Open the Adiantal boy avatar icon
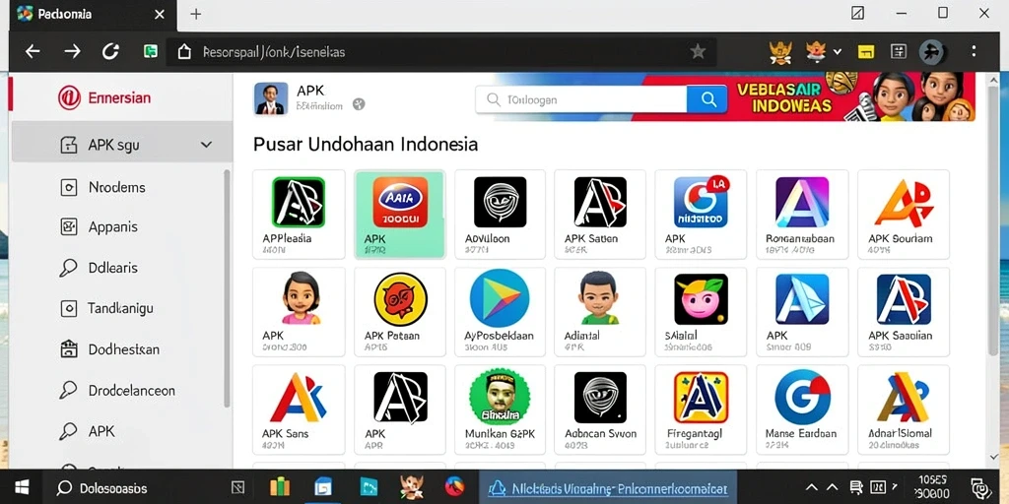 600,297
